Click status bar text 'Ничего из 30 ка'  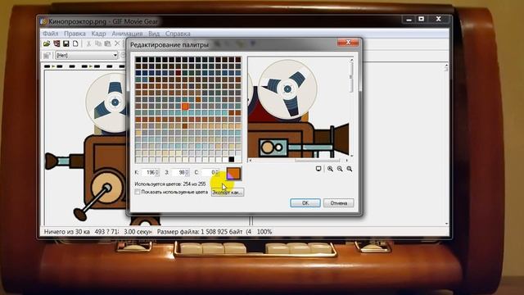pos(67,232)
